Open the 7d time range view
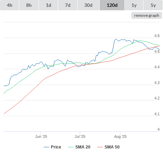Screen dimensions: 163x156 [68, 5]
